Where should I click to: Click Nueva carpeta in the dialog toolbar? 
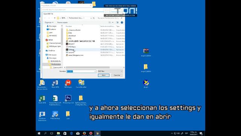coord(62,23)
